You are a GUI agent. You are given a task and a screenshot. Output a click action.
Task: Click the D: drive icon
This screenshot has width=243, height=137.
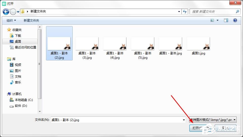[12, 106]
